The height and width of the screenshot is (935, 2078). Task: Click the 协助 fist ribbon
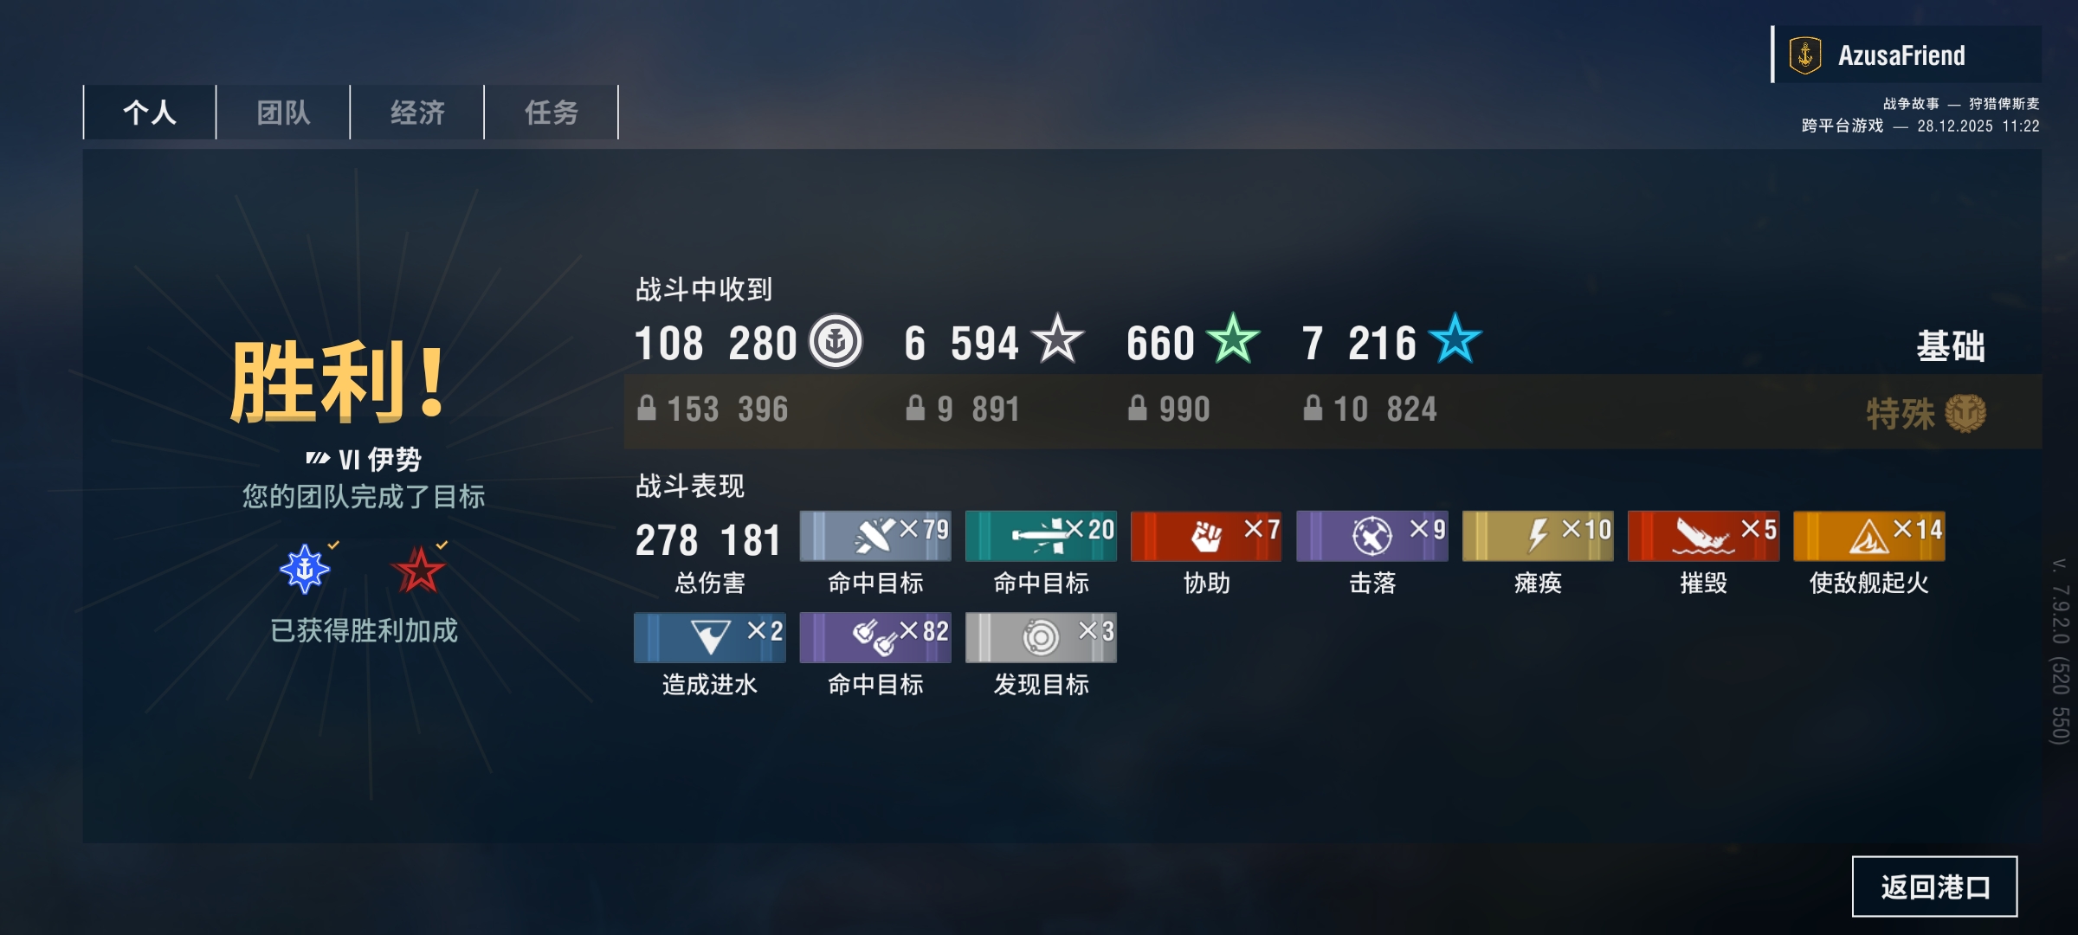pyautogui.click(x=1206, y=537)
